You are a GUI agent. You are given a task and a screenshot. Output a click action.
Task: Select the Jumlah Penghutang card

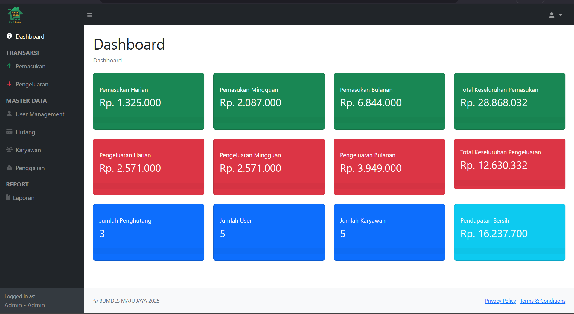pyautogui.click(x=149, y=232)
